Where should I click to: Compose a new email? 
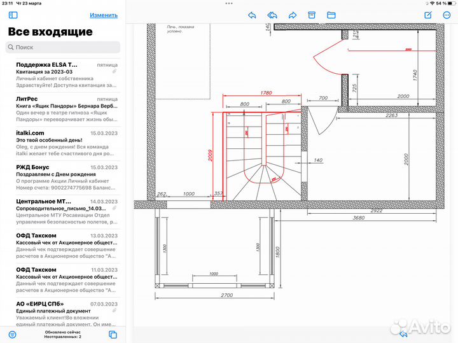click(x=428, y=15)
